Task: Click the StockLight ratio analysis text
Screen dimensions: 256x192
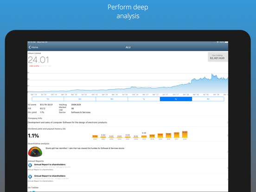Action: click(85, 148)
